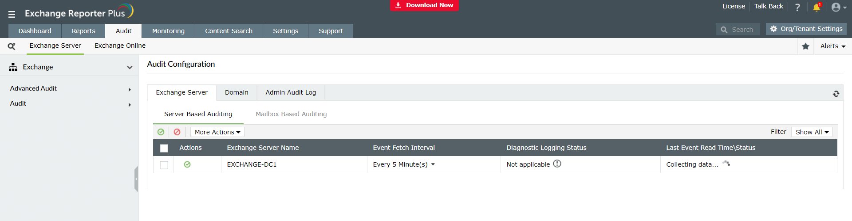The height and width of the screenshot is (221, 852).
Task: Open the Show All filter dropdown
Action: [812, 132]
